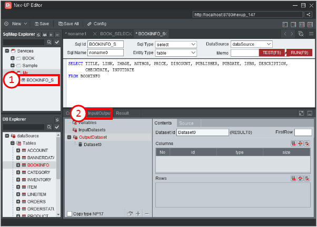Click the Sql Id input field

tap(105, 44)
